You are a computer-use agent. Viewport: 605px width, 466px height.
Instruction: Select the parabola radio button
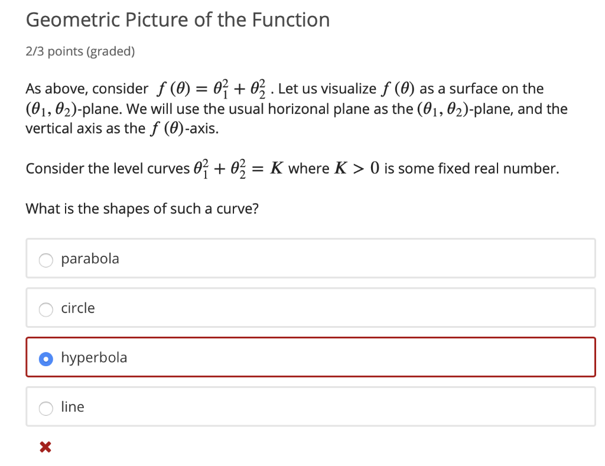(45, 259)
